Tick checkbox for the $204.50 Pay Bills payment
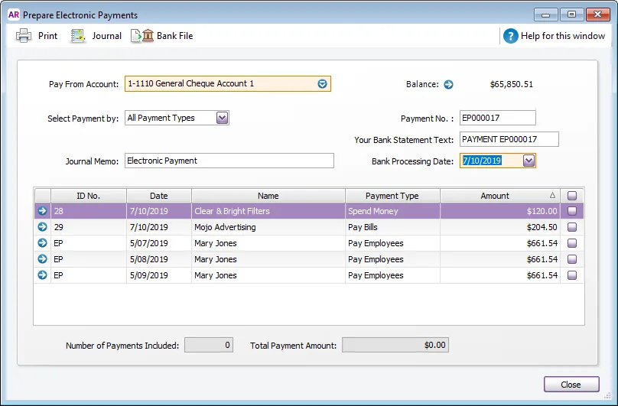This screenshot has height=406, width=618. (x=572, y=227)
